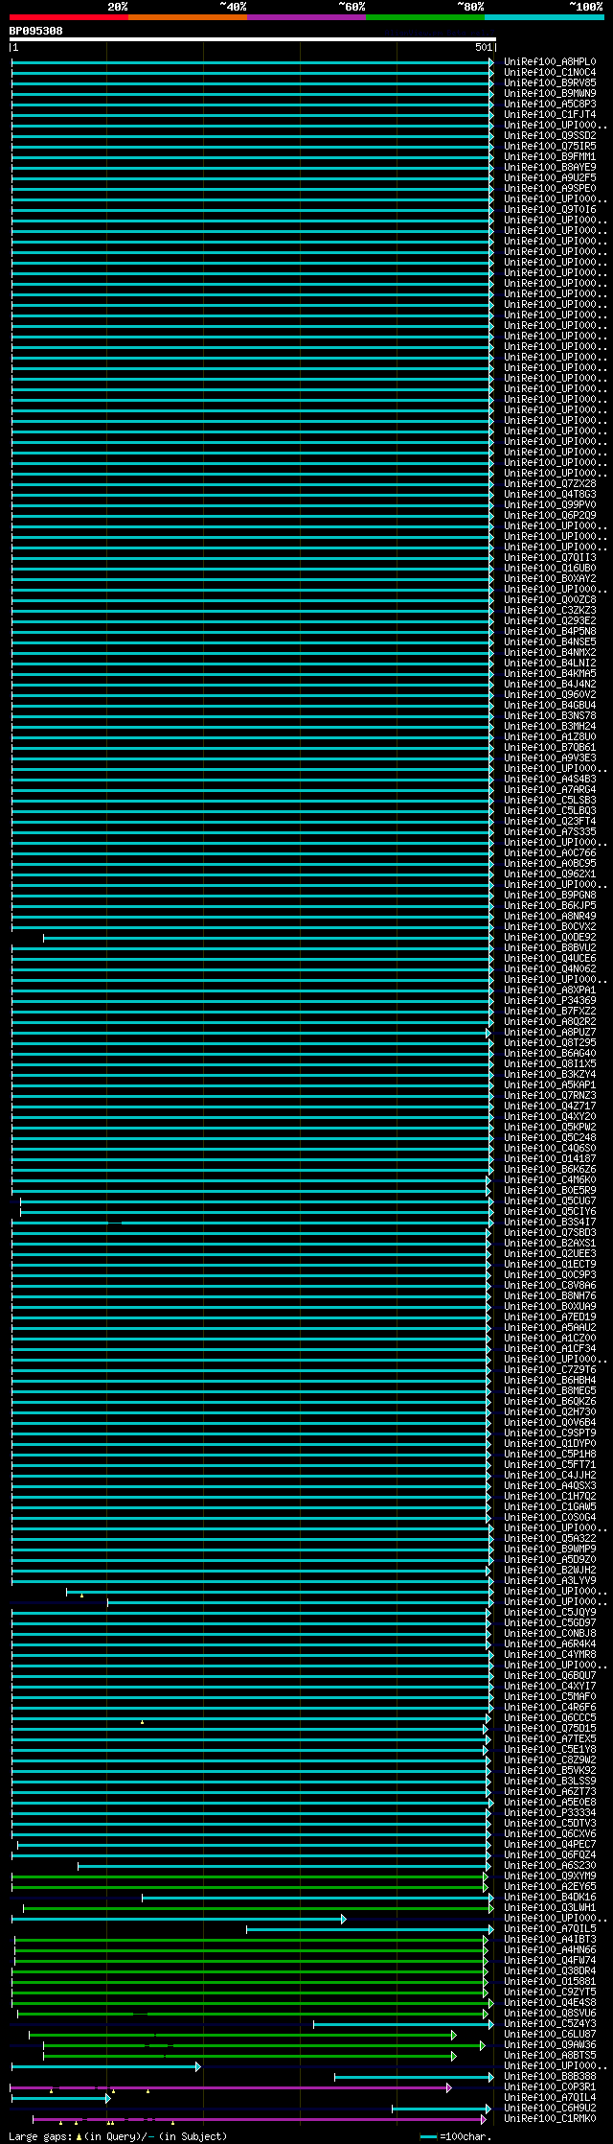Click the red 20% identity legend segment
The width and height of the screenshot is (613, 2144).
click(x=68, y=16)
